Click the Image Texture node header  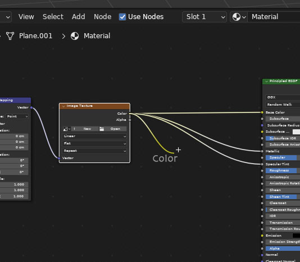click(94, 106)
